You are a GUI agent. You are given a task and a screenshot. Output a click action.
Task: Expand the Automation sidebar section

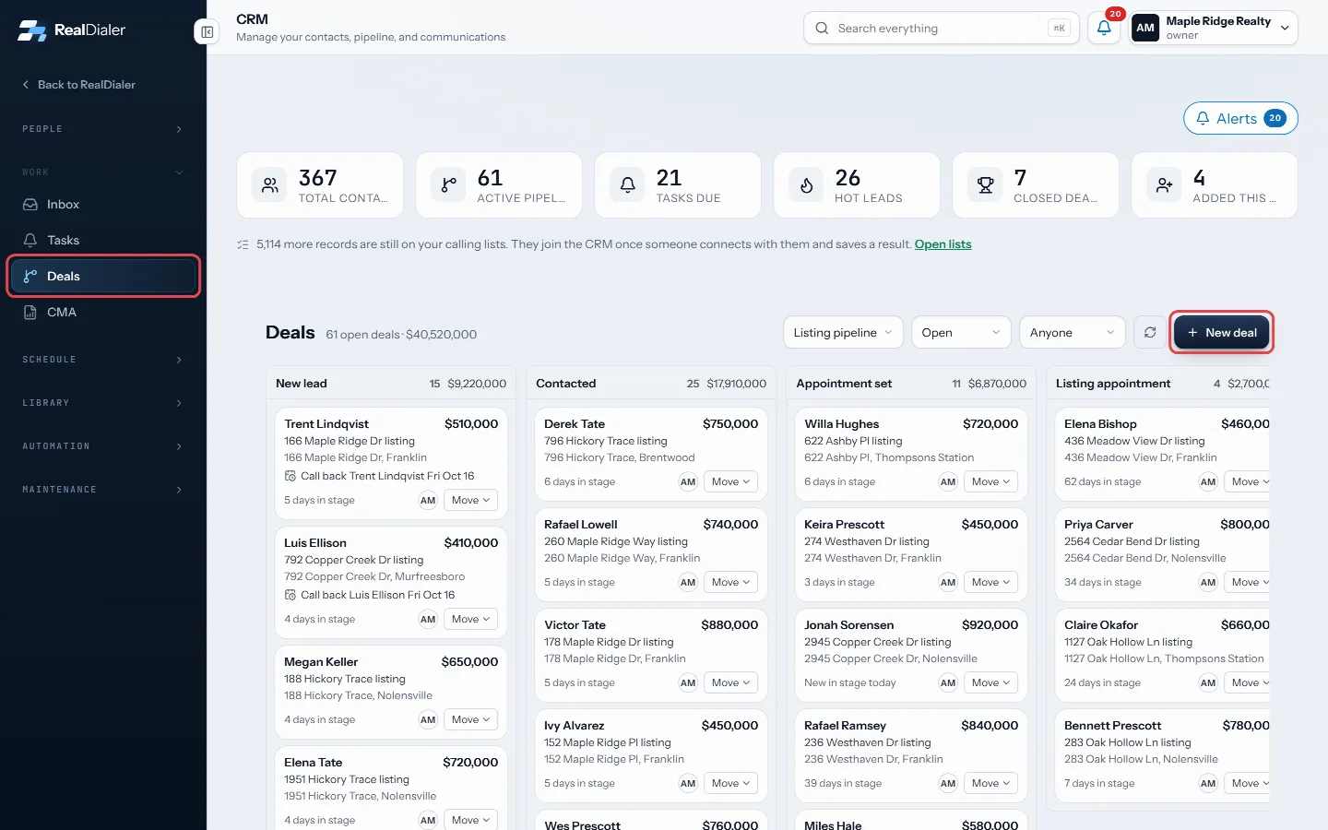coord(103,446)
